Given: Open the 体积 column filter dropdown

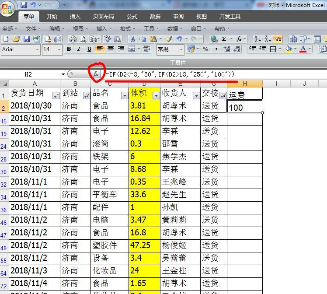Looking at the screenshot, I should [156, 96].
